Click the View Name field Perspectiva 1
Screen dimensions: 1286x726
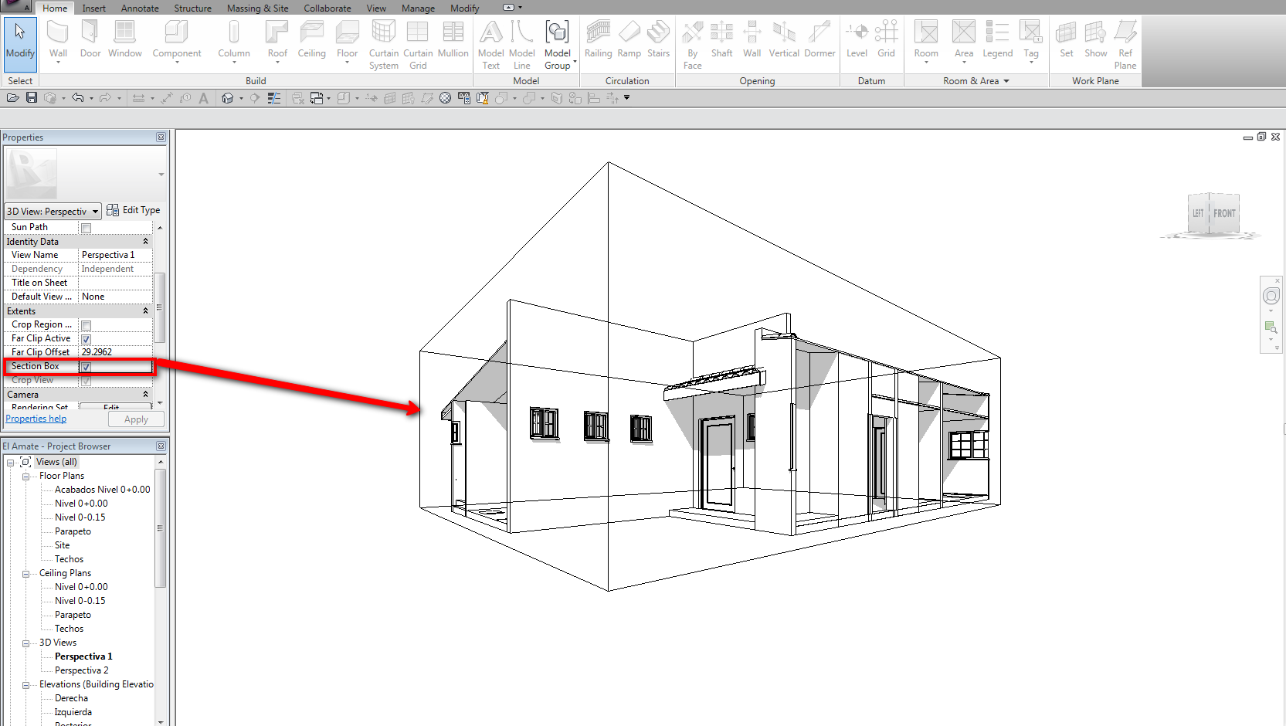point(116,255)
